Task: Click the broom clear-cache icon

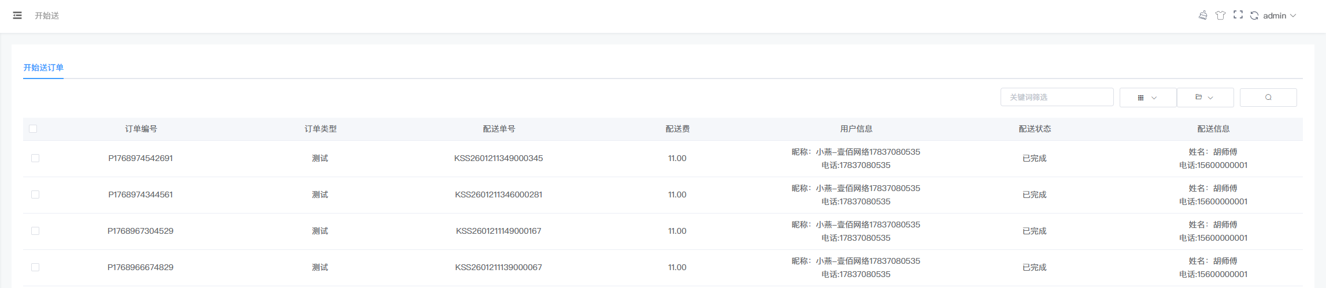Action: (1203, 16)
